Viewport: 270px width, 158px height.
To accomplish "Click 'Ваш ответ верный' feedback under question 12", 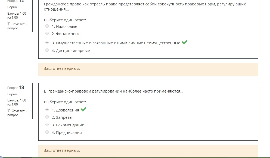I will 62,68.
